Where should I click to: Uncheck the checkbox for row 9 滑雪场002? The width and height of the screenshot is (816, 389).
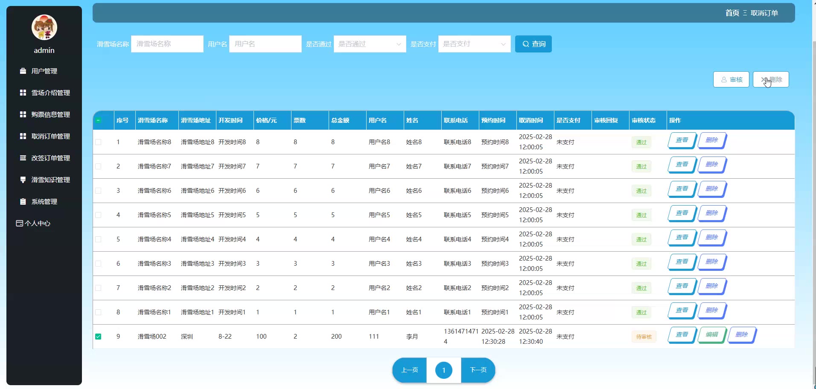(98, 337)
